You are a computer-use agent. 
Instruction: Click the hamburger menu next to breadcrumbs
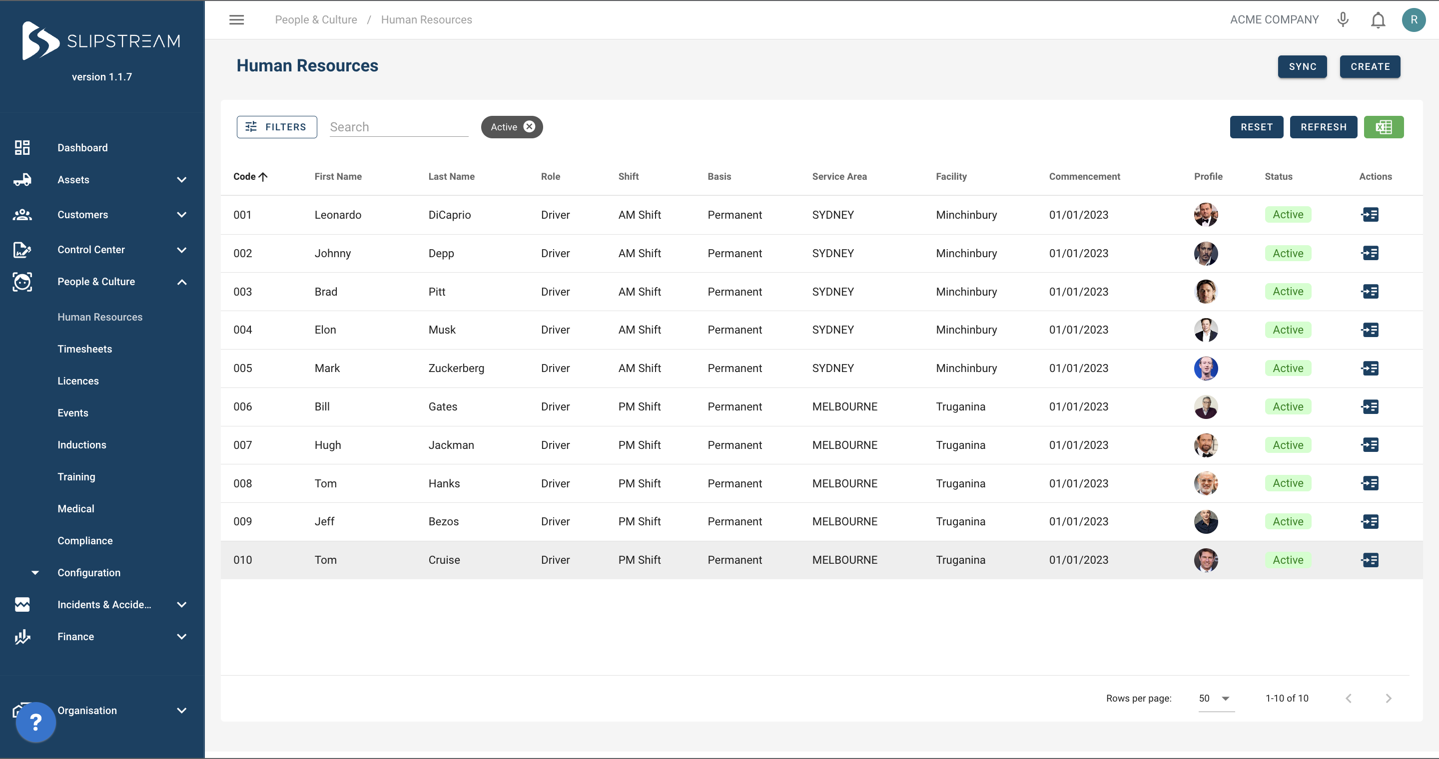[236, 19]
